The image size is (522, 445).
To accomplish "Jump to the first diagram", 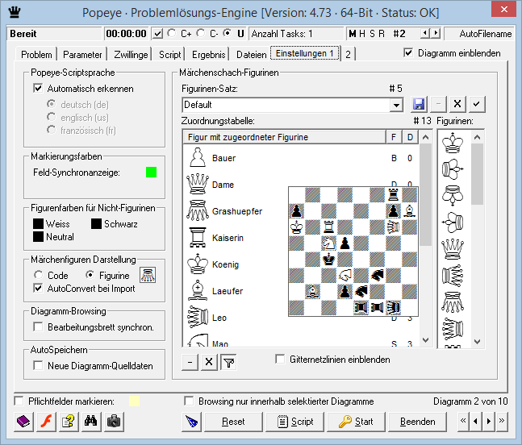I will click(x=463, y=422).
